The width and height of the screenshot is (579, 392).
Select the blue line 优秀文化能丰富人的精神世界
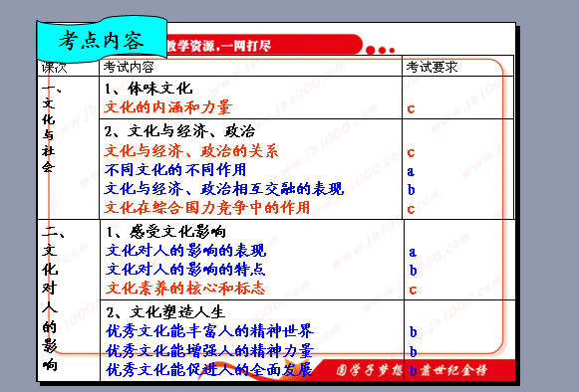[x=209, y=331]
